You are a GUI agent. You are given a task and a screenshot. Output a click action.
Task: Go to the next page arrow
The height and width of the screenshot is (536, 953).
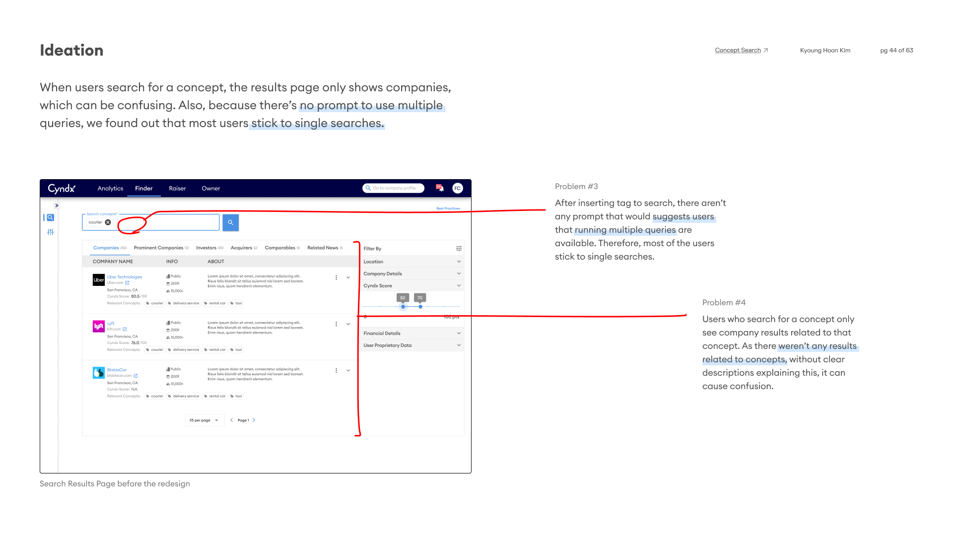pos(254,420)
